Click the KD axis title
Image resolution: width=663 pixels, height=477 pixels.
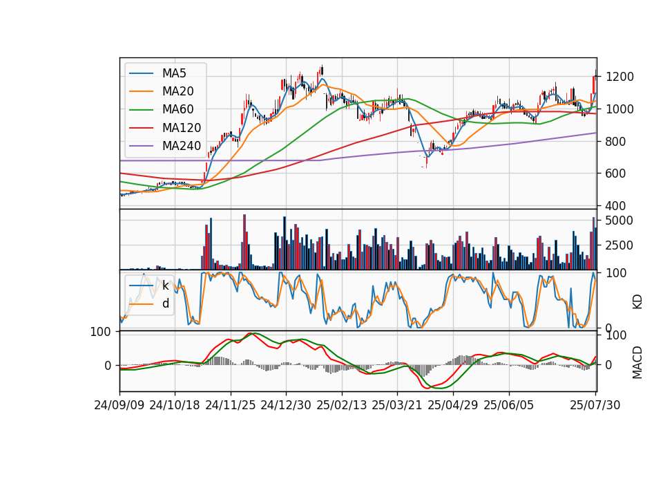tap(637, 301)
